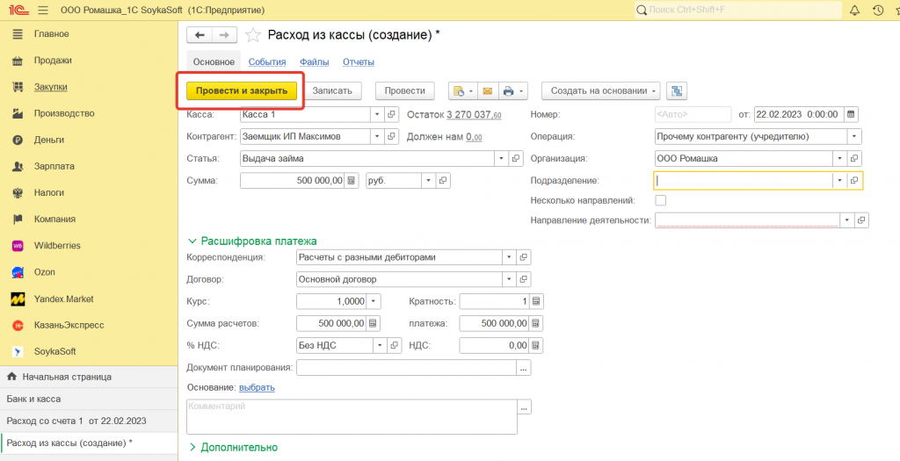Collapse the Расшифровка платежа section
This screenshot has width=900, height=461.
(x=252, y=241)
